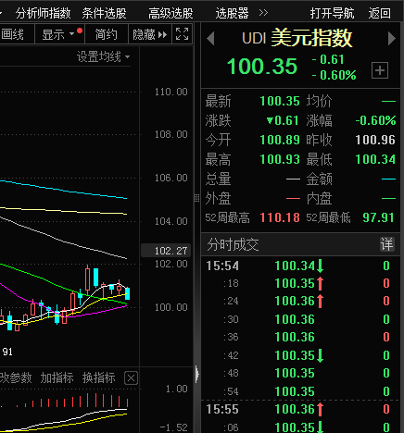Switch to 简约 simplified mode
Viewport: 404px width, 433px height.
click(107, 34)
